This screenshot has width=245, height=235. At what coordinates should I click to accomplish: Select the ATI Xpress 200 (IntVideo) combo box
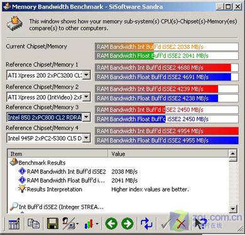coord(48,97)
